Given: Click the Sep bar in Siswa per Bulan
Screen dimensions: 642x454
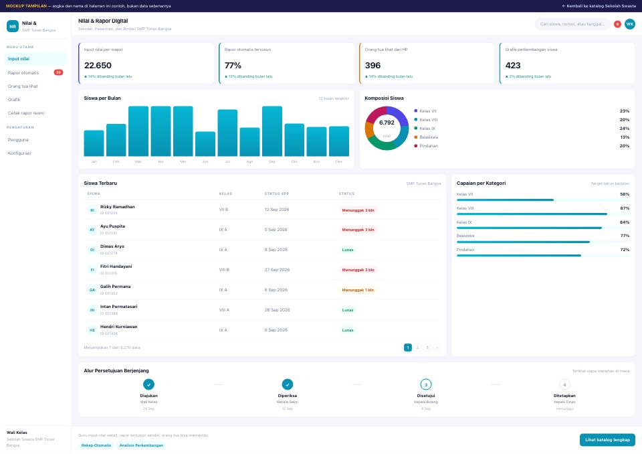Looking at the screenshot, I should tap(272, 131).
